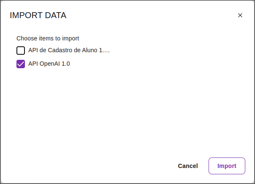The width and height of the screenshot is (255, 184).
Task: Click the IMPORT DATA dialog title
Action: point(38,16)
